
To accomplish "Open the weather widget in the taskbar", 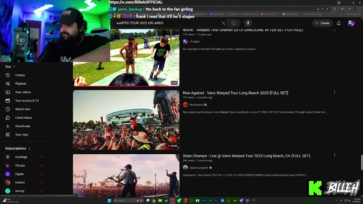I will [11, 201].
